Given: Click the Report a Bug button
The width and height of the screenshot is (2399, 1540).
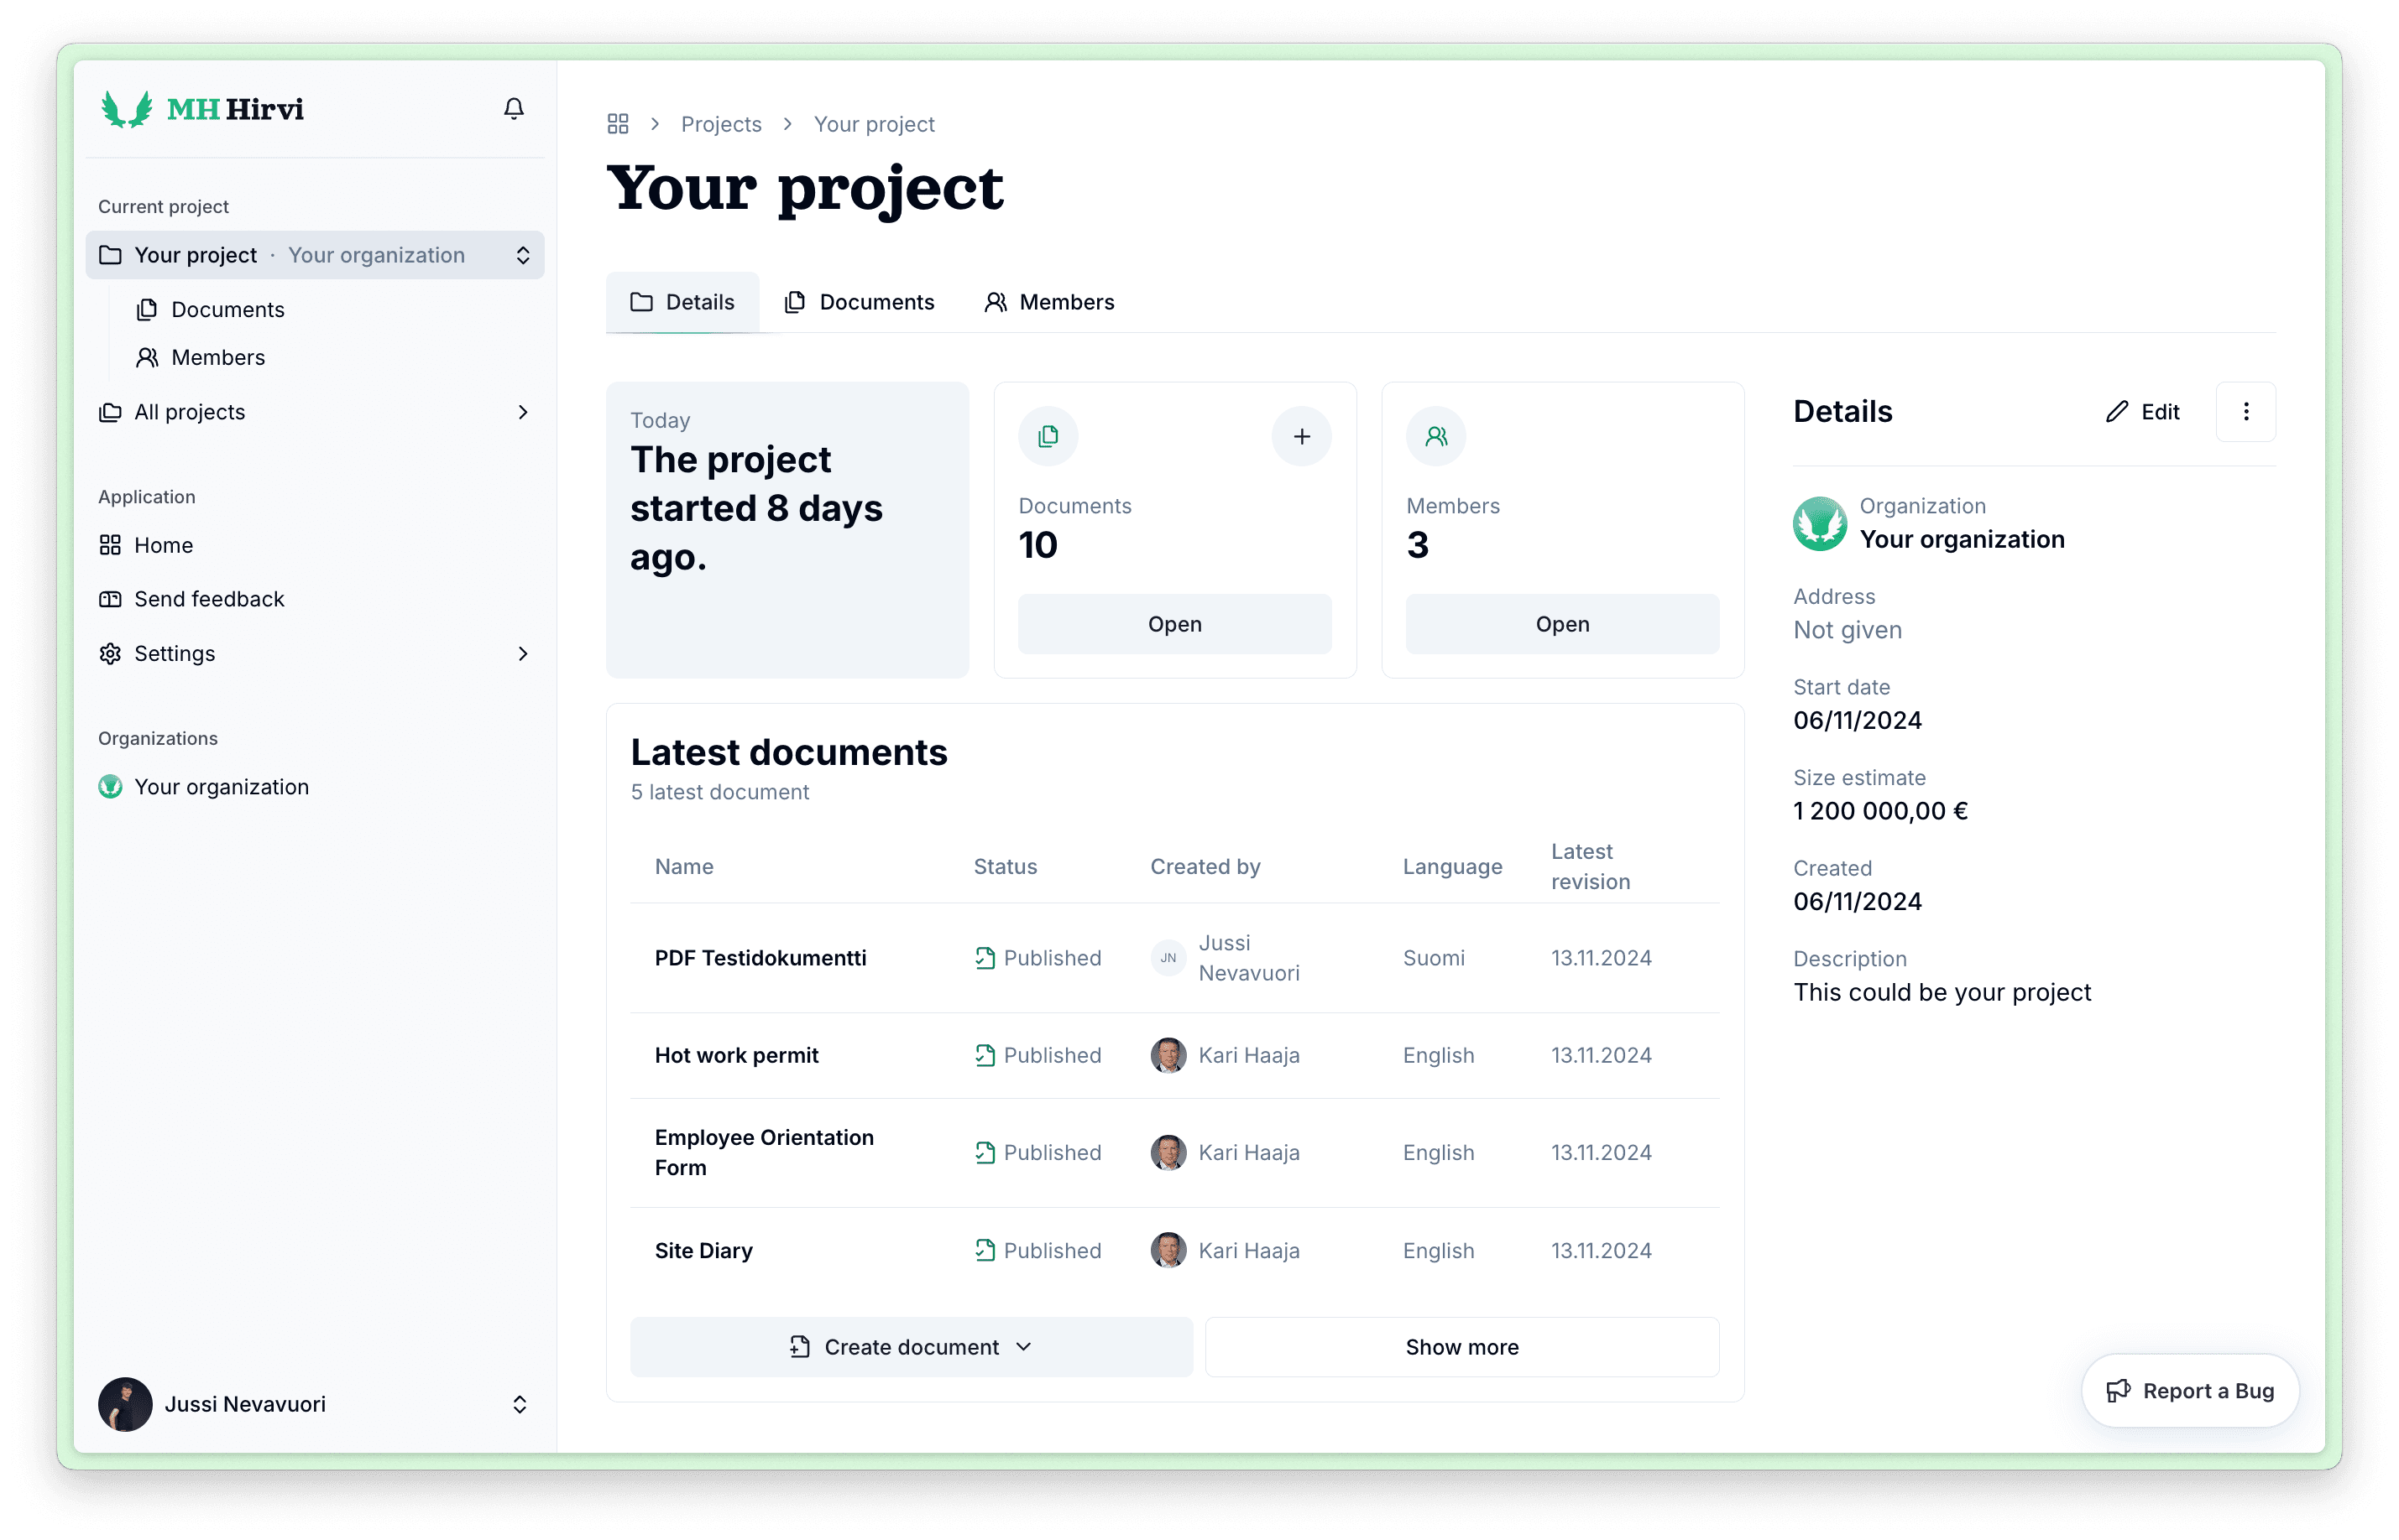Looking at the screenshot, I should pyautogui.click(x=2189, y=1391).
